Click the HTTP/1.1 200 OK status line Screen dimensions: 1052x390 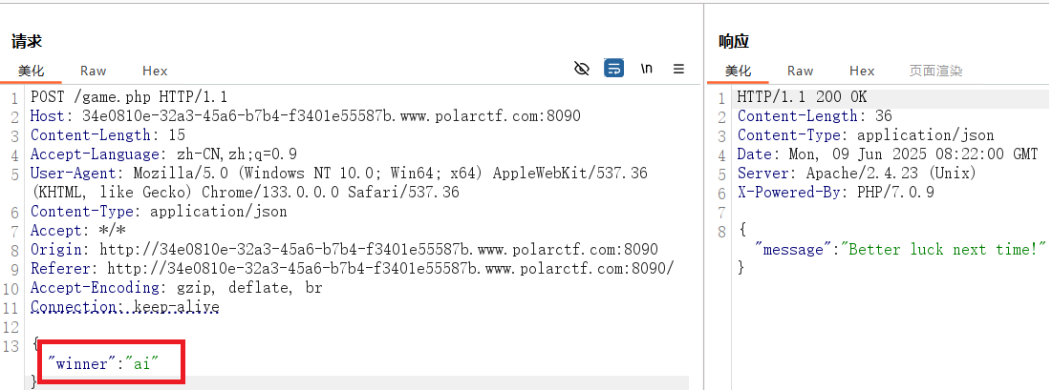[803, 97]
